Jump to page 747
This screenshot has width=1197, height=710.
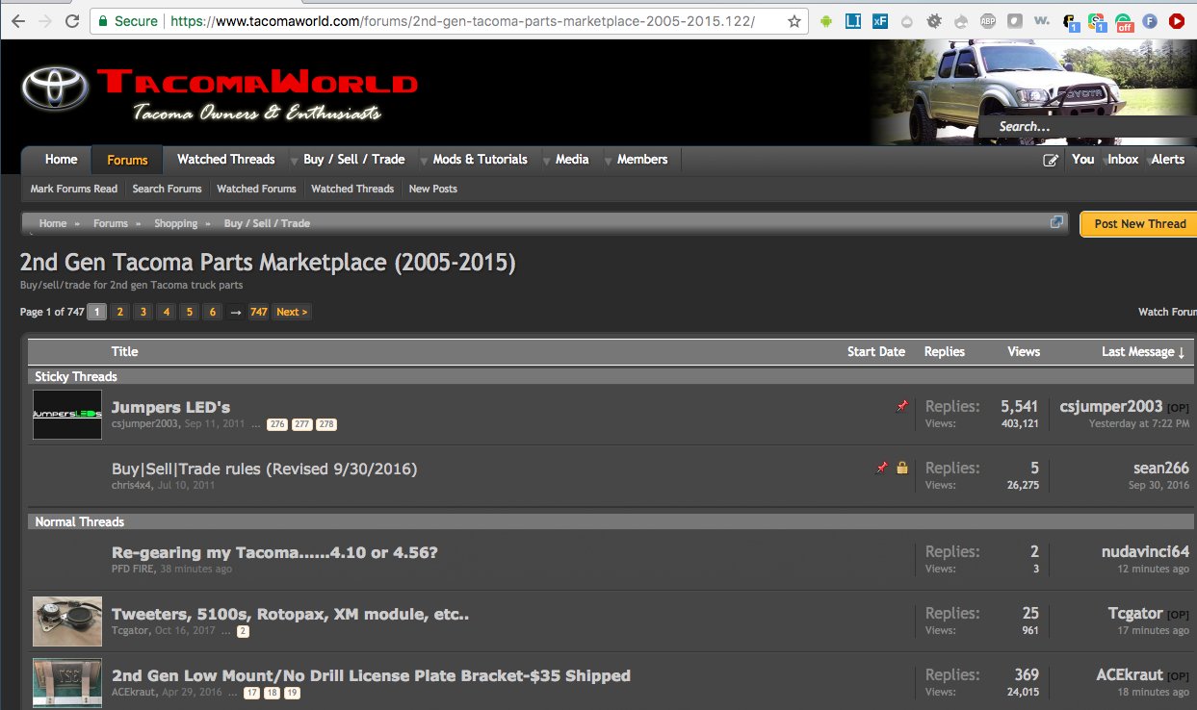258,312
